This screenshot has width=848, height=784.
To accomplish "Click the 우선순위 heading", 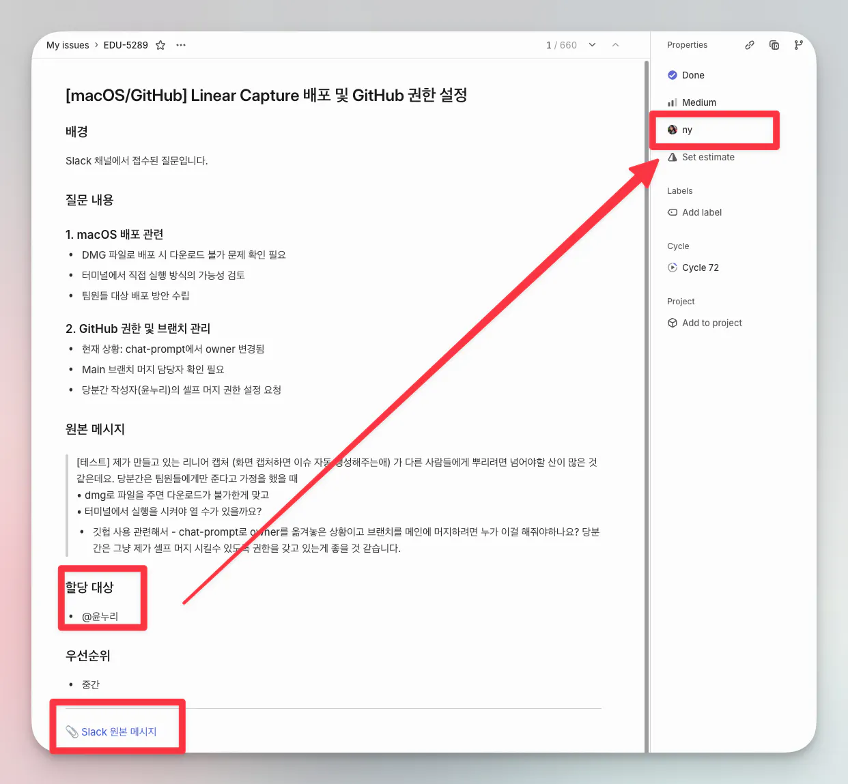I will pyautogui.click(x=88, y=656).
